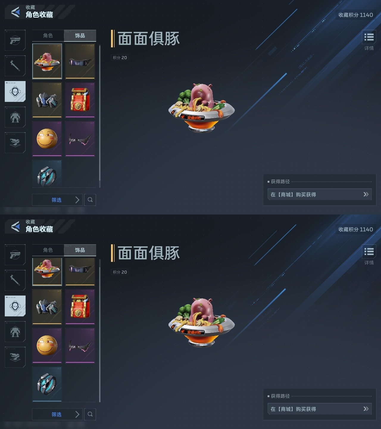Open the 在【商城】购买获得 path in upper screen
Image resolution: width=381 pixels, height=429 pixels.
pos(320,195)
